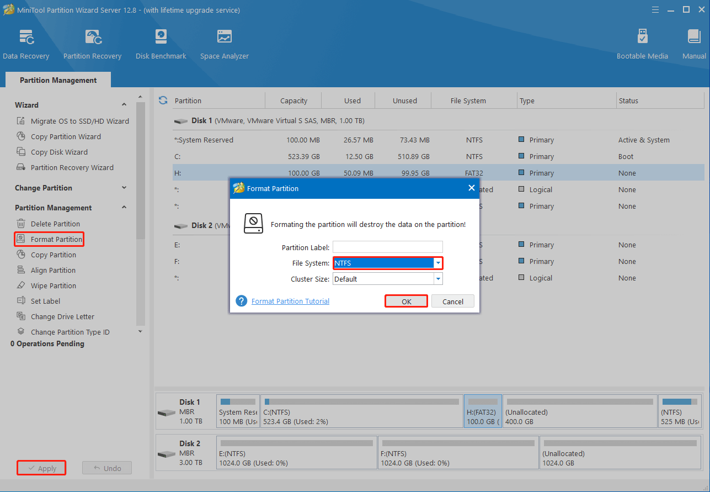Viewport: 710px width, 492px height.
Task: Sort by Capacity column header
Action: click(293, 100)
